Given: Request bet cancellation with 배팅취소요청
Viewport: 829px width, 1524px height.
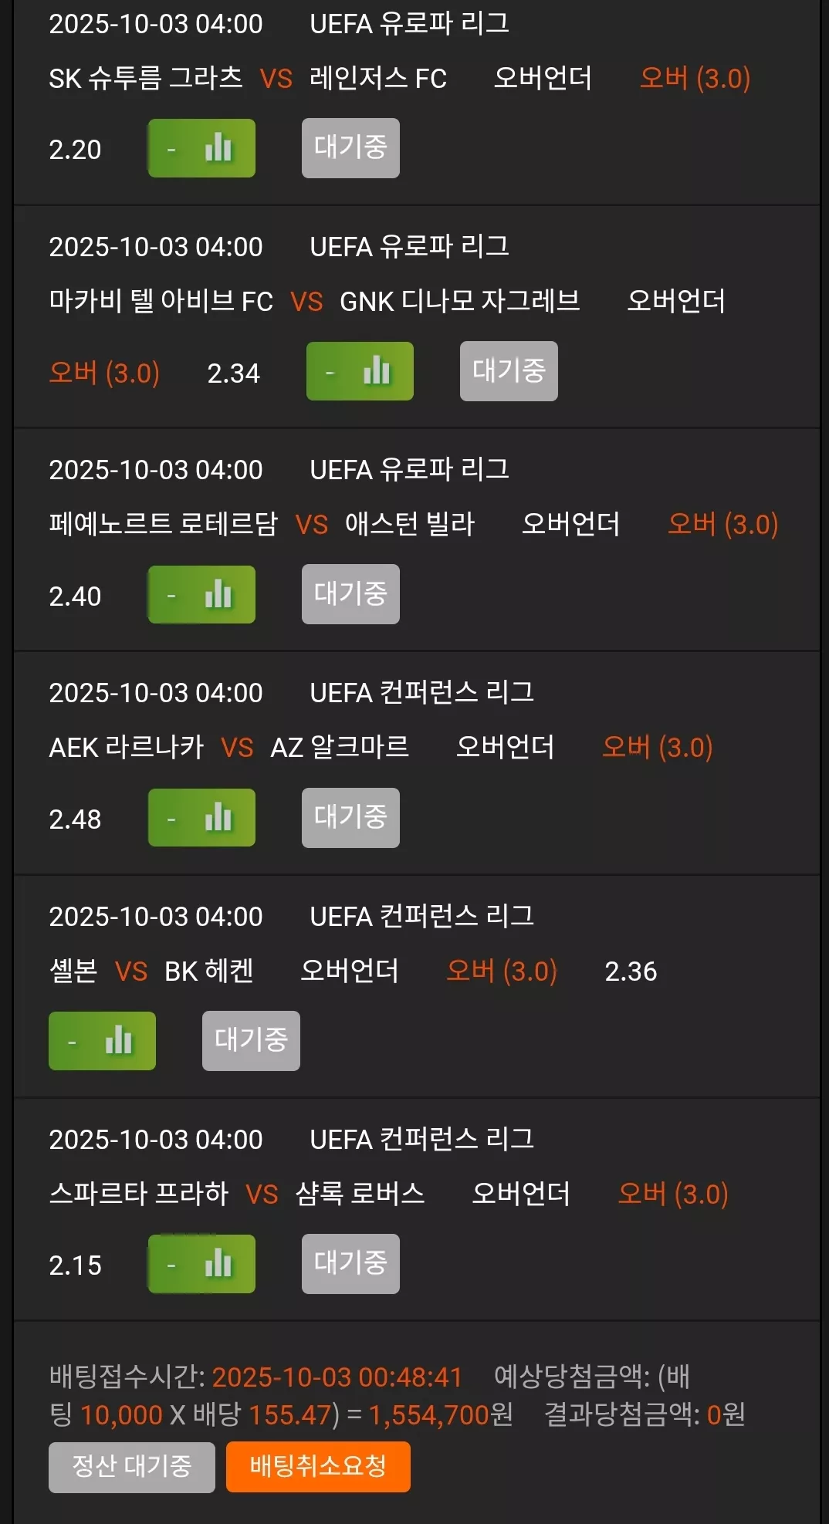Looking at the screenshot, I should (x=318, y=1467).
